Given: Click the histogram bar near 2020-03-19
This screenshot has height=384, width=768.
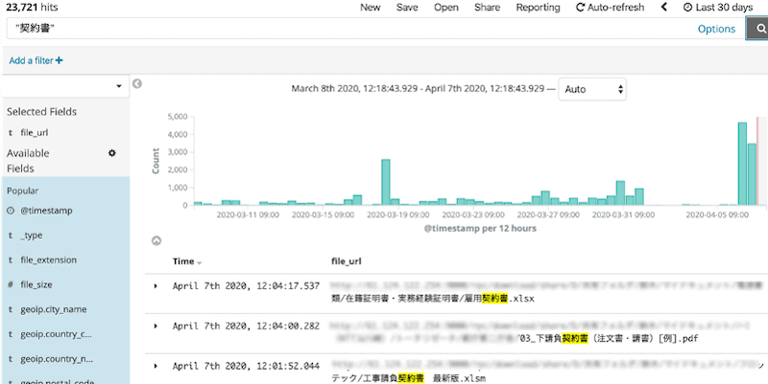Looking at the screenshot, I should click(386, 182).
